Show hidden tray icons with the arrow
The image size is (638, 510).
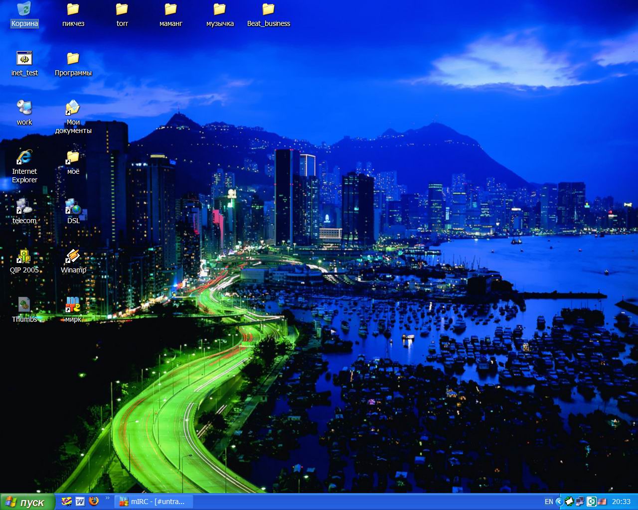pos(559,502)
